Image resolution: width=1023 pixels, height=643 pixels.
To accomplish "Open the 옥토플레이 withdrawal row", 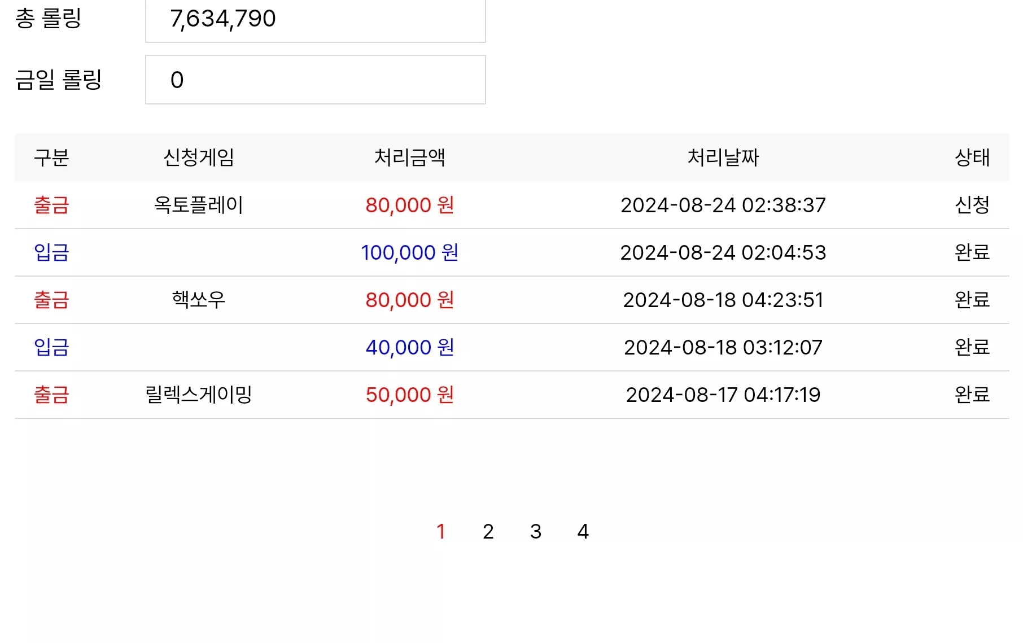I will (512, 205).
